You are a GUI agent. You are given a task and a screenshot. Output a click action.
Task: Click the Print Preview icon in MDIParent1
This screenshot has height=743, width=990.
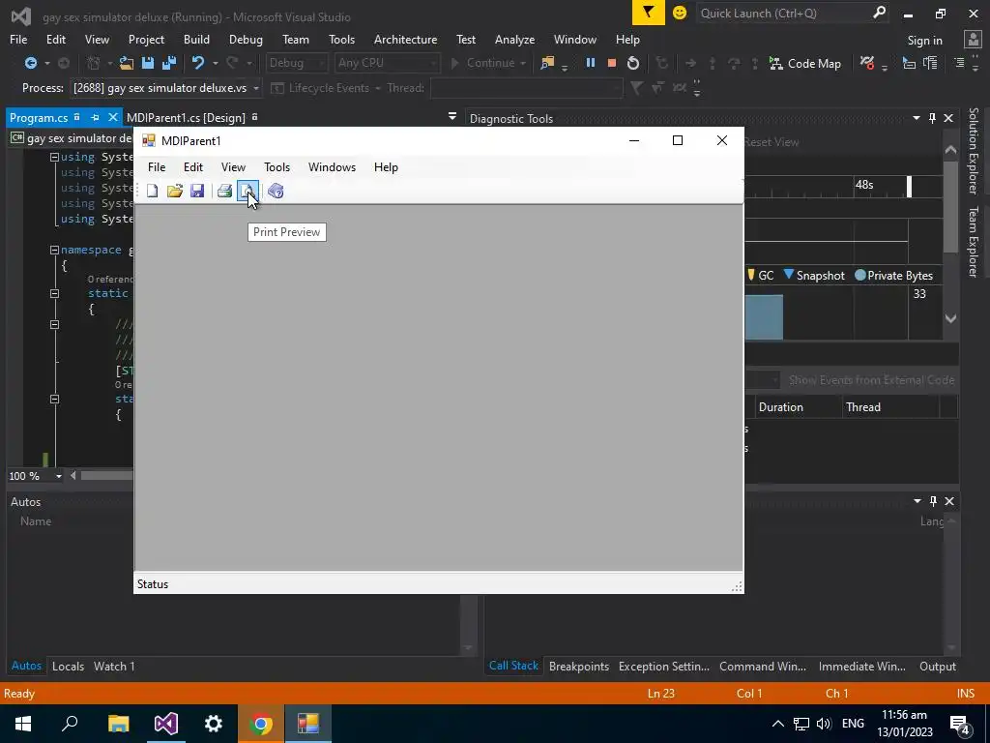247,191
